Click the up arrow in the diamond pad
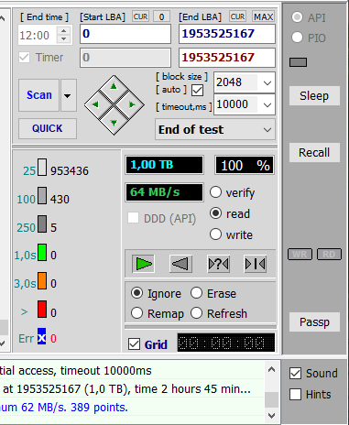This screenshot has height=425, width=349. [114, 86]
